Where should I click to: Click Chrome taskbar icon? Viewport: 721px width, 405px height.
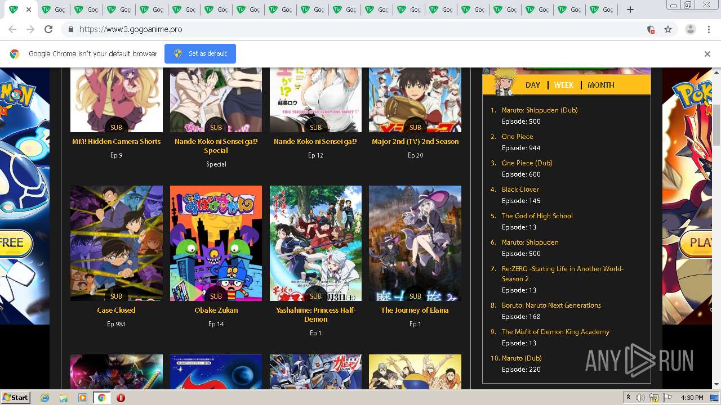pyautogui.click(x=101, y=398)
